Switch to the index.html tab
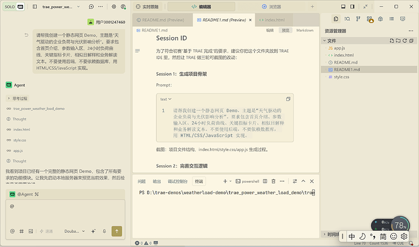This screenshot has height=247, width=419. pyautogui.click(x=272, y=20)
